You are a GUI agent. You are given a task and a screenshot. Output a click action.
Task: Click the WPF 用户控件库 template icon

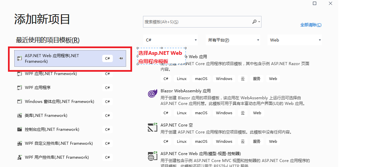tap(20, 157)
